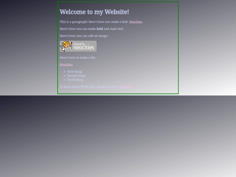The height and width of the screenshot is (177, 236).
Task: Click the standalone Neocities link above list
Action: 66,65
